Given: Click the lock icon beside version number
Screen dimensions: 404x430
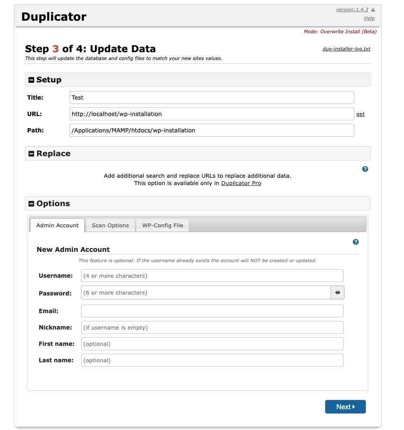Looking at the screenshot, I should (x=373, y=10).
